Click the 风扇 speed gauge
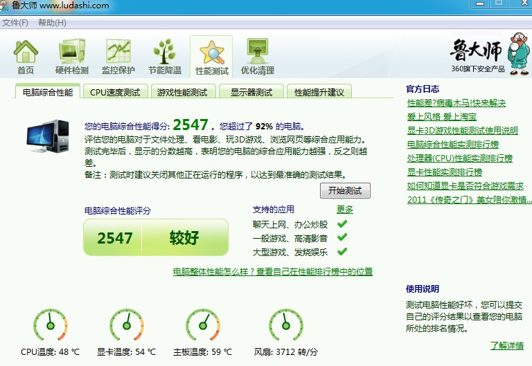The image size is (532, 366). tap(285, 324)
